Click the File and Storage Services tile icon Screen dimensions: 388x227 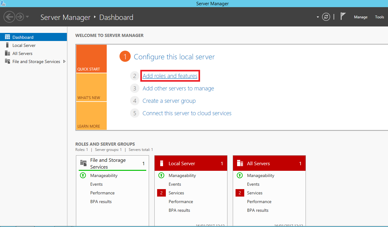click(83, 163)
